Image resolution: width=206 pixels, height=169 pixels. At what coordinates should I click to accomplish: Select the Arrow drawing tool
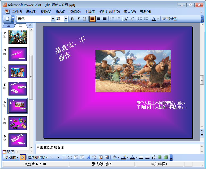pyautogui.click(x=58, y=157)
